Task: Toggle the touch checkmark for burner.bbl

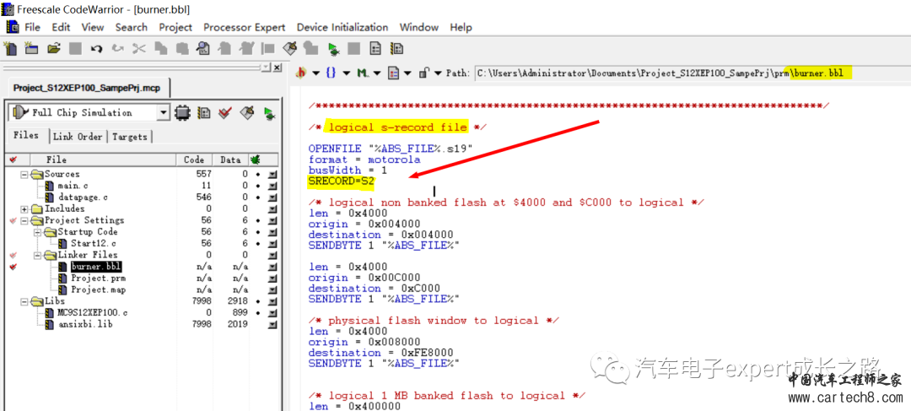Action: tap(13, 266)
